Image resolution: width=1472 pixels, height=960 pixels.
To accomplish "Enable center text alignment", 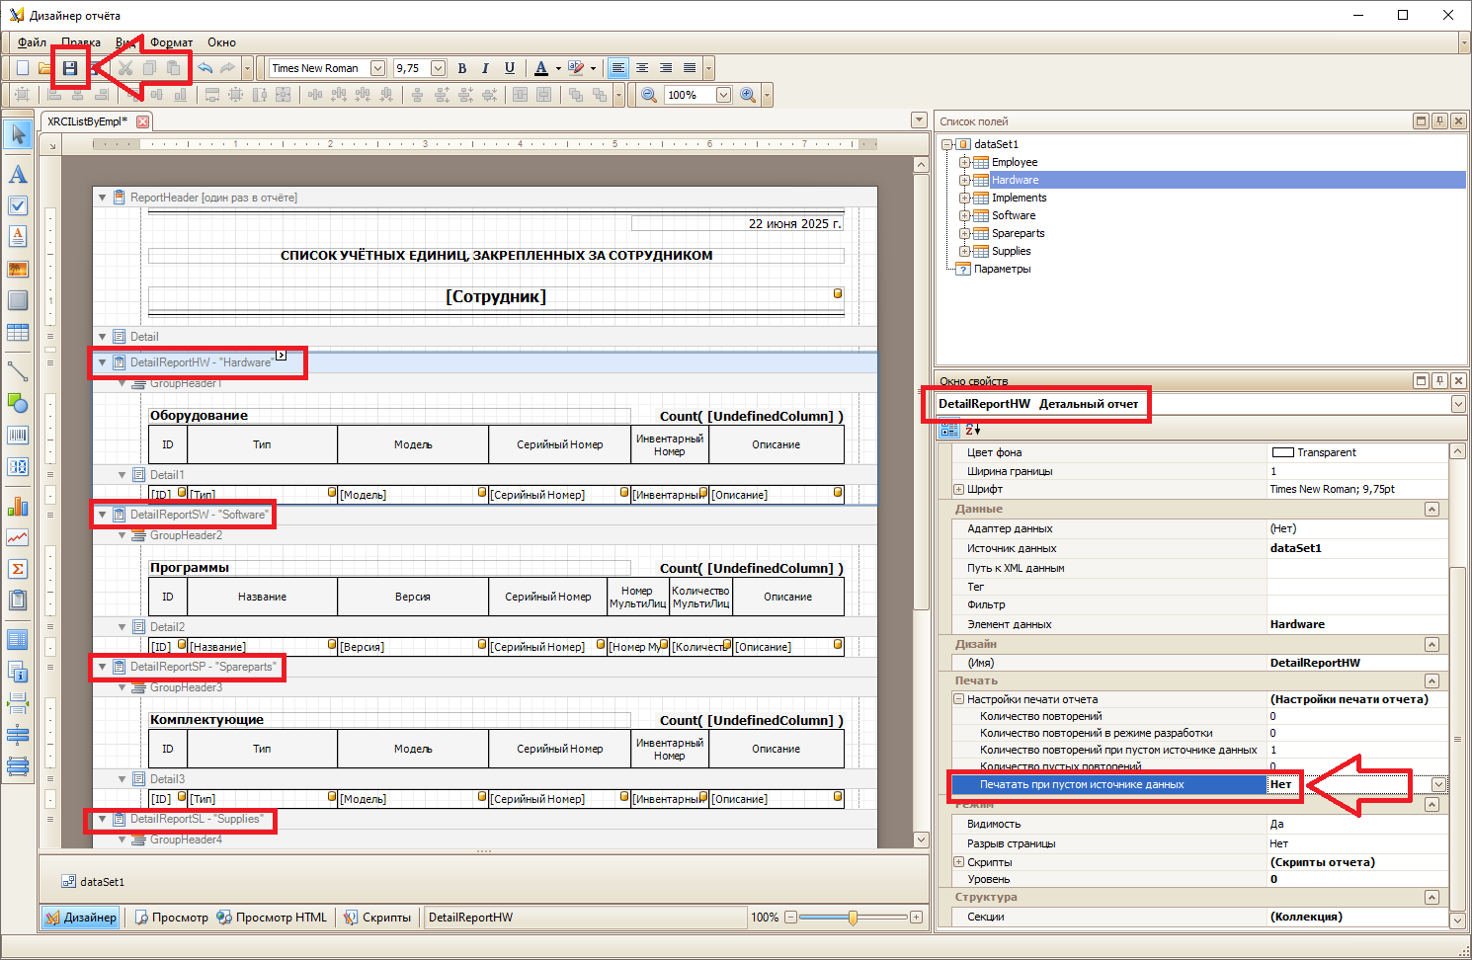I will (642, 68).
